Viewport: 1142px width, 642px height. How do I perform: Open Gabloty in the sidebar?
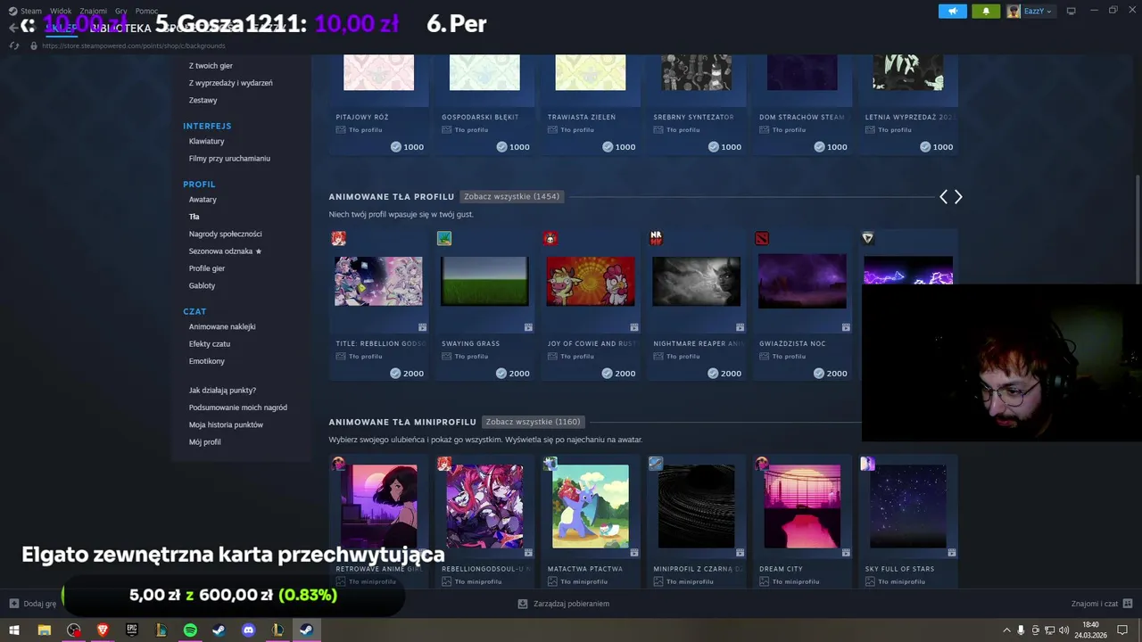202,285
